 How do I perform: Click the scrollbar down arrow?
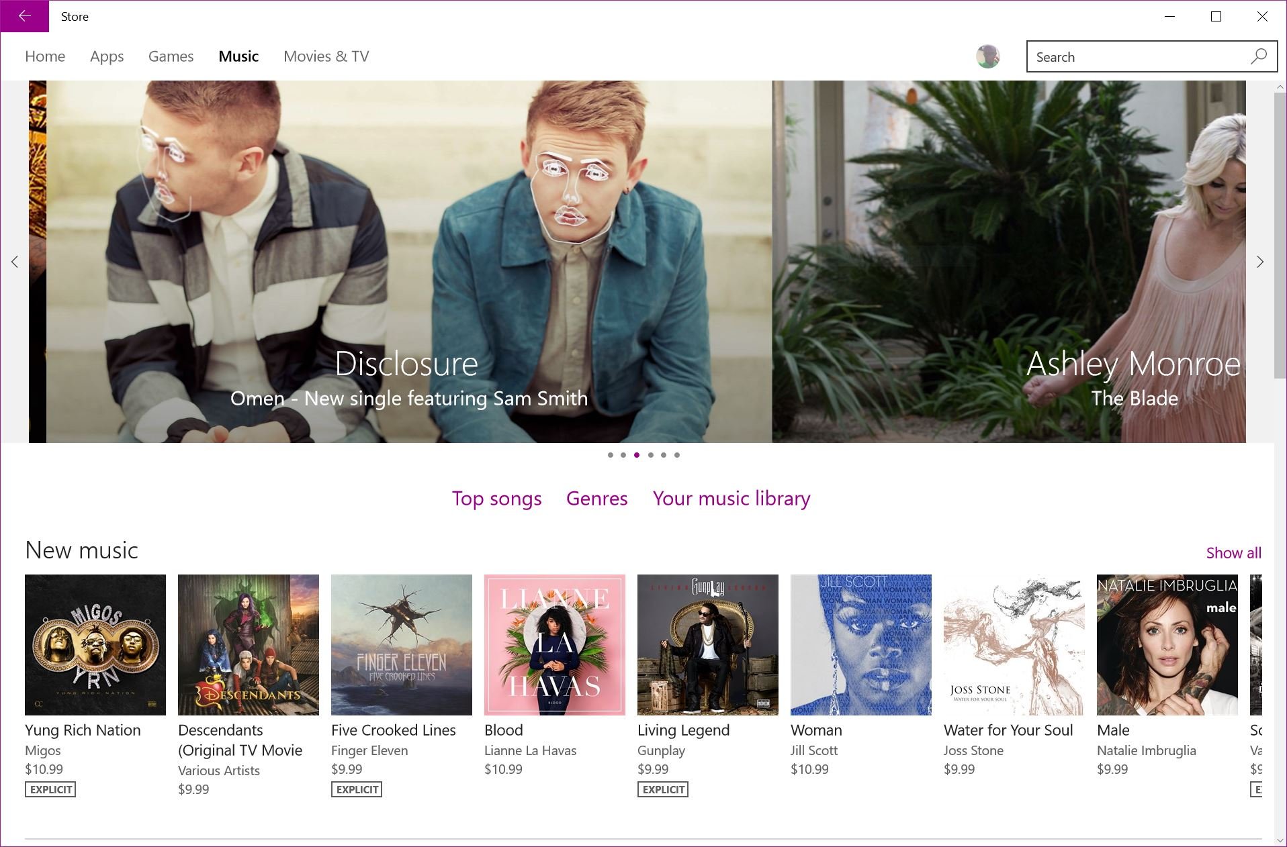coord(1280,840)
